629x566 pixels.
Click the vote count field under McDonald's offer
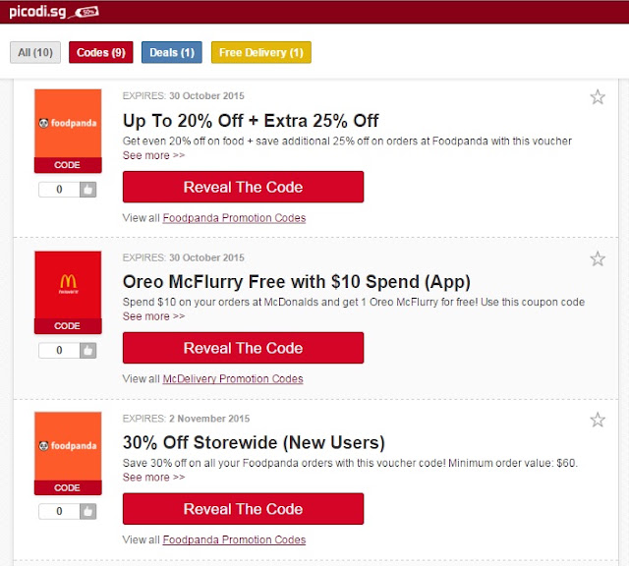tap(59, 350)
